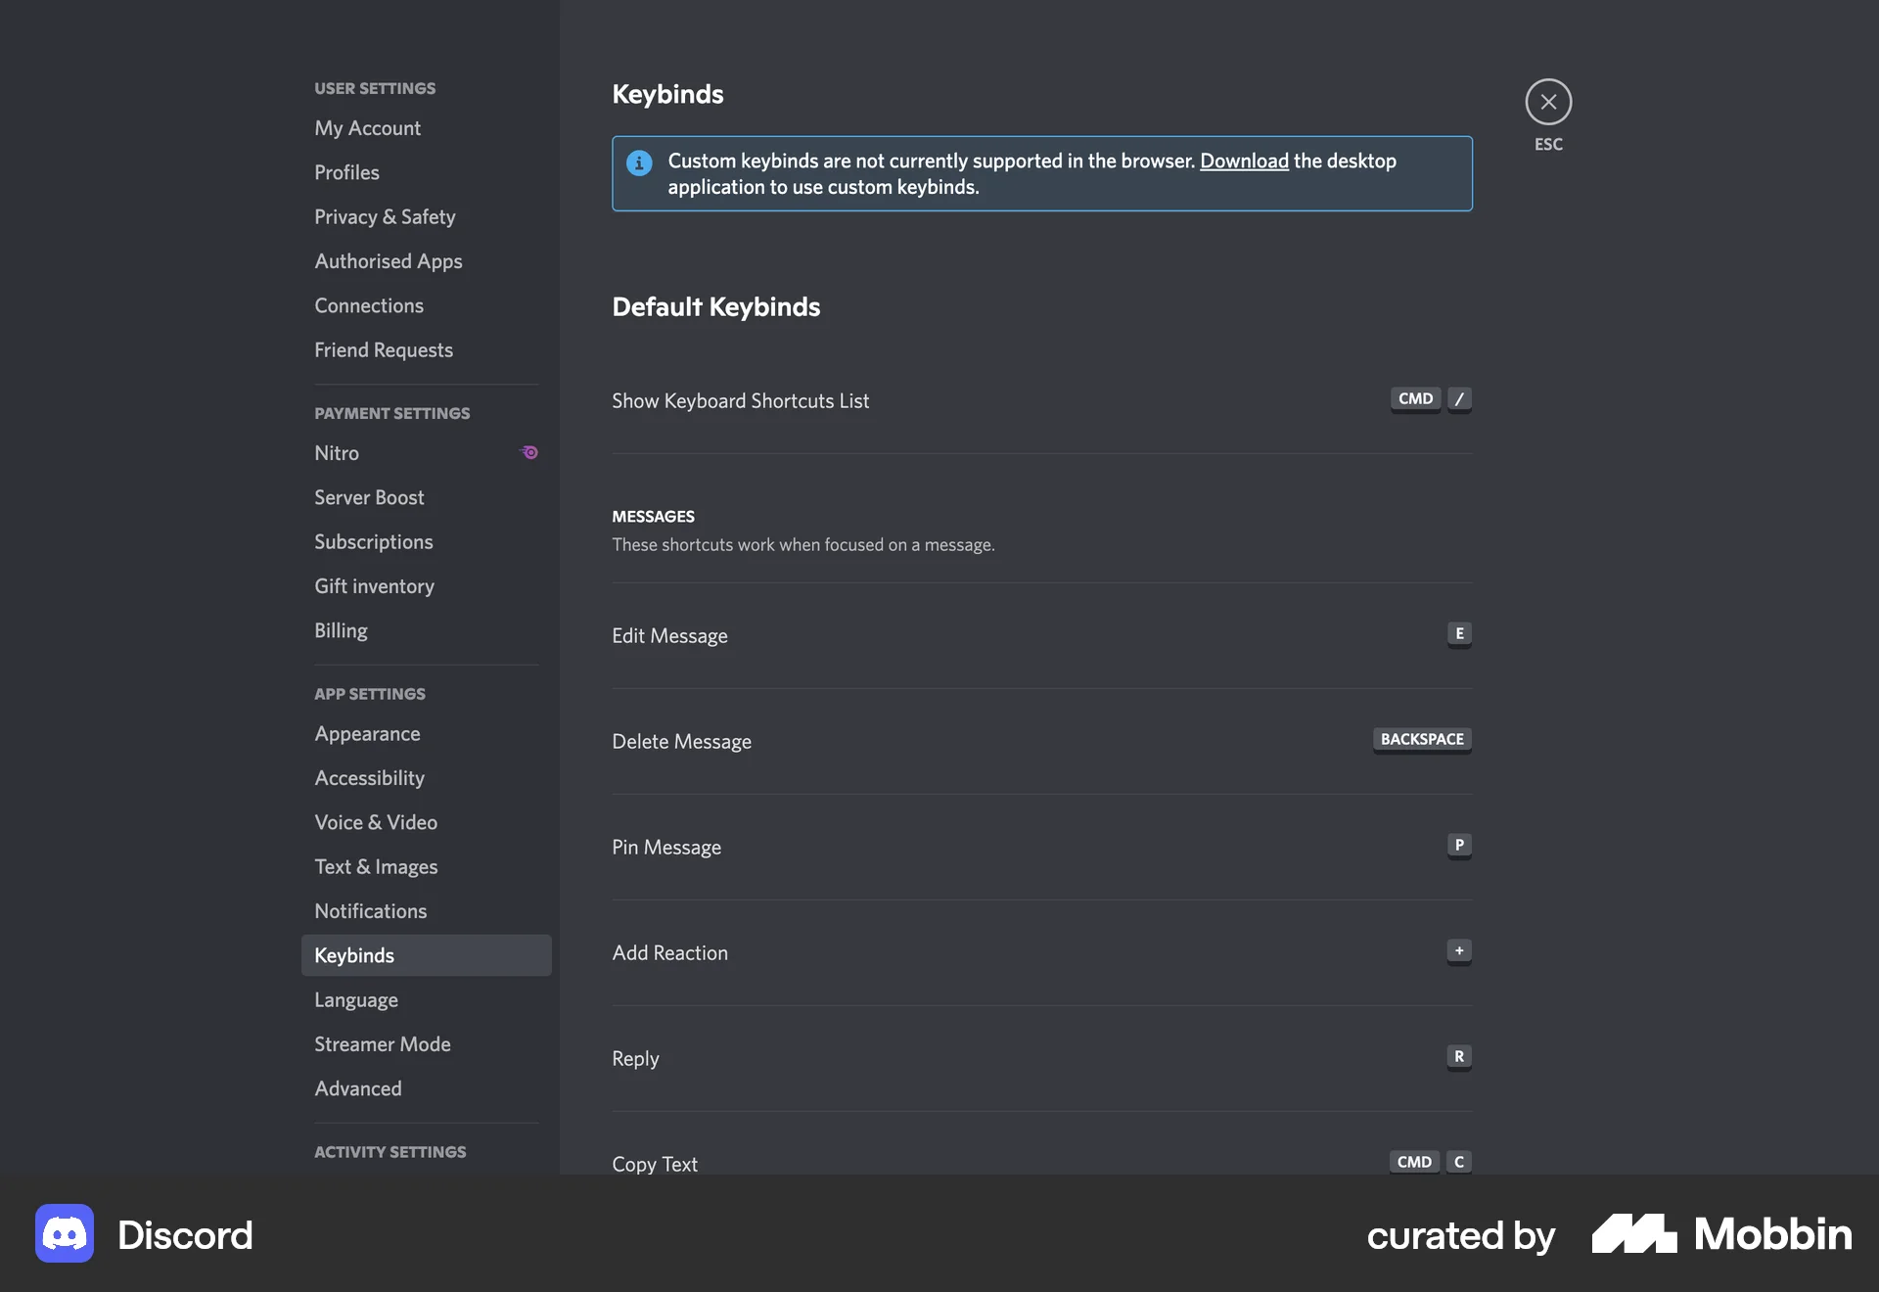Toggle the eye icon next to Nitro
Screen dimensions: 1879x1292
click(x=529, y=452)
